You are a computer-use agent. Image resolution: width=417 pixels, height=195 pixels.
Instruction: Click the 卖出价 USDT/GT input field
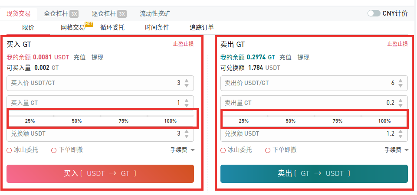point(314,83)
